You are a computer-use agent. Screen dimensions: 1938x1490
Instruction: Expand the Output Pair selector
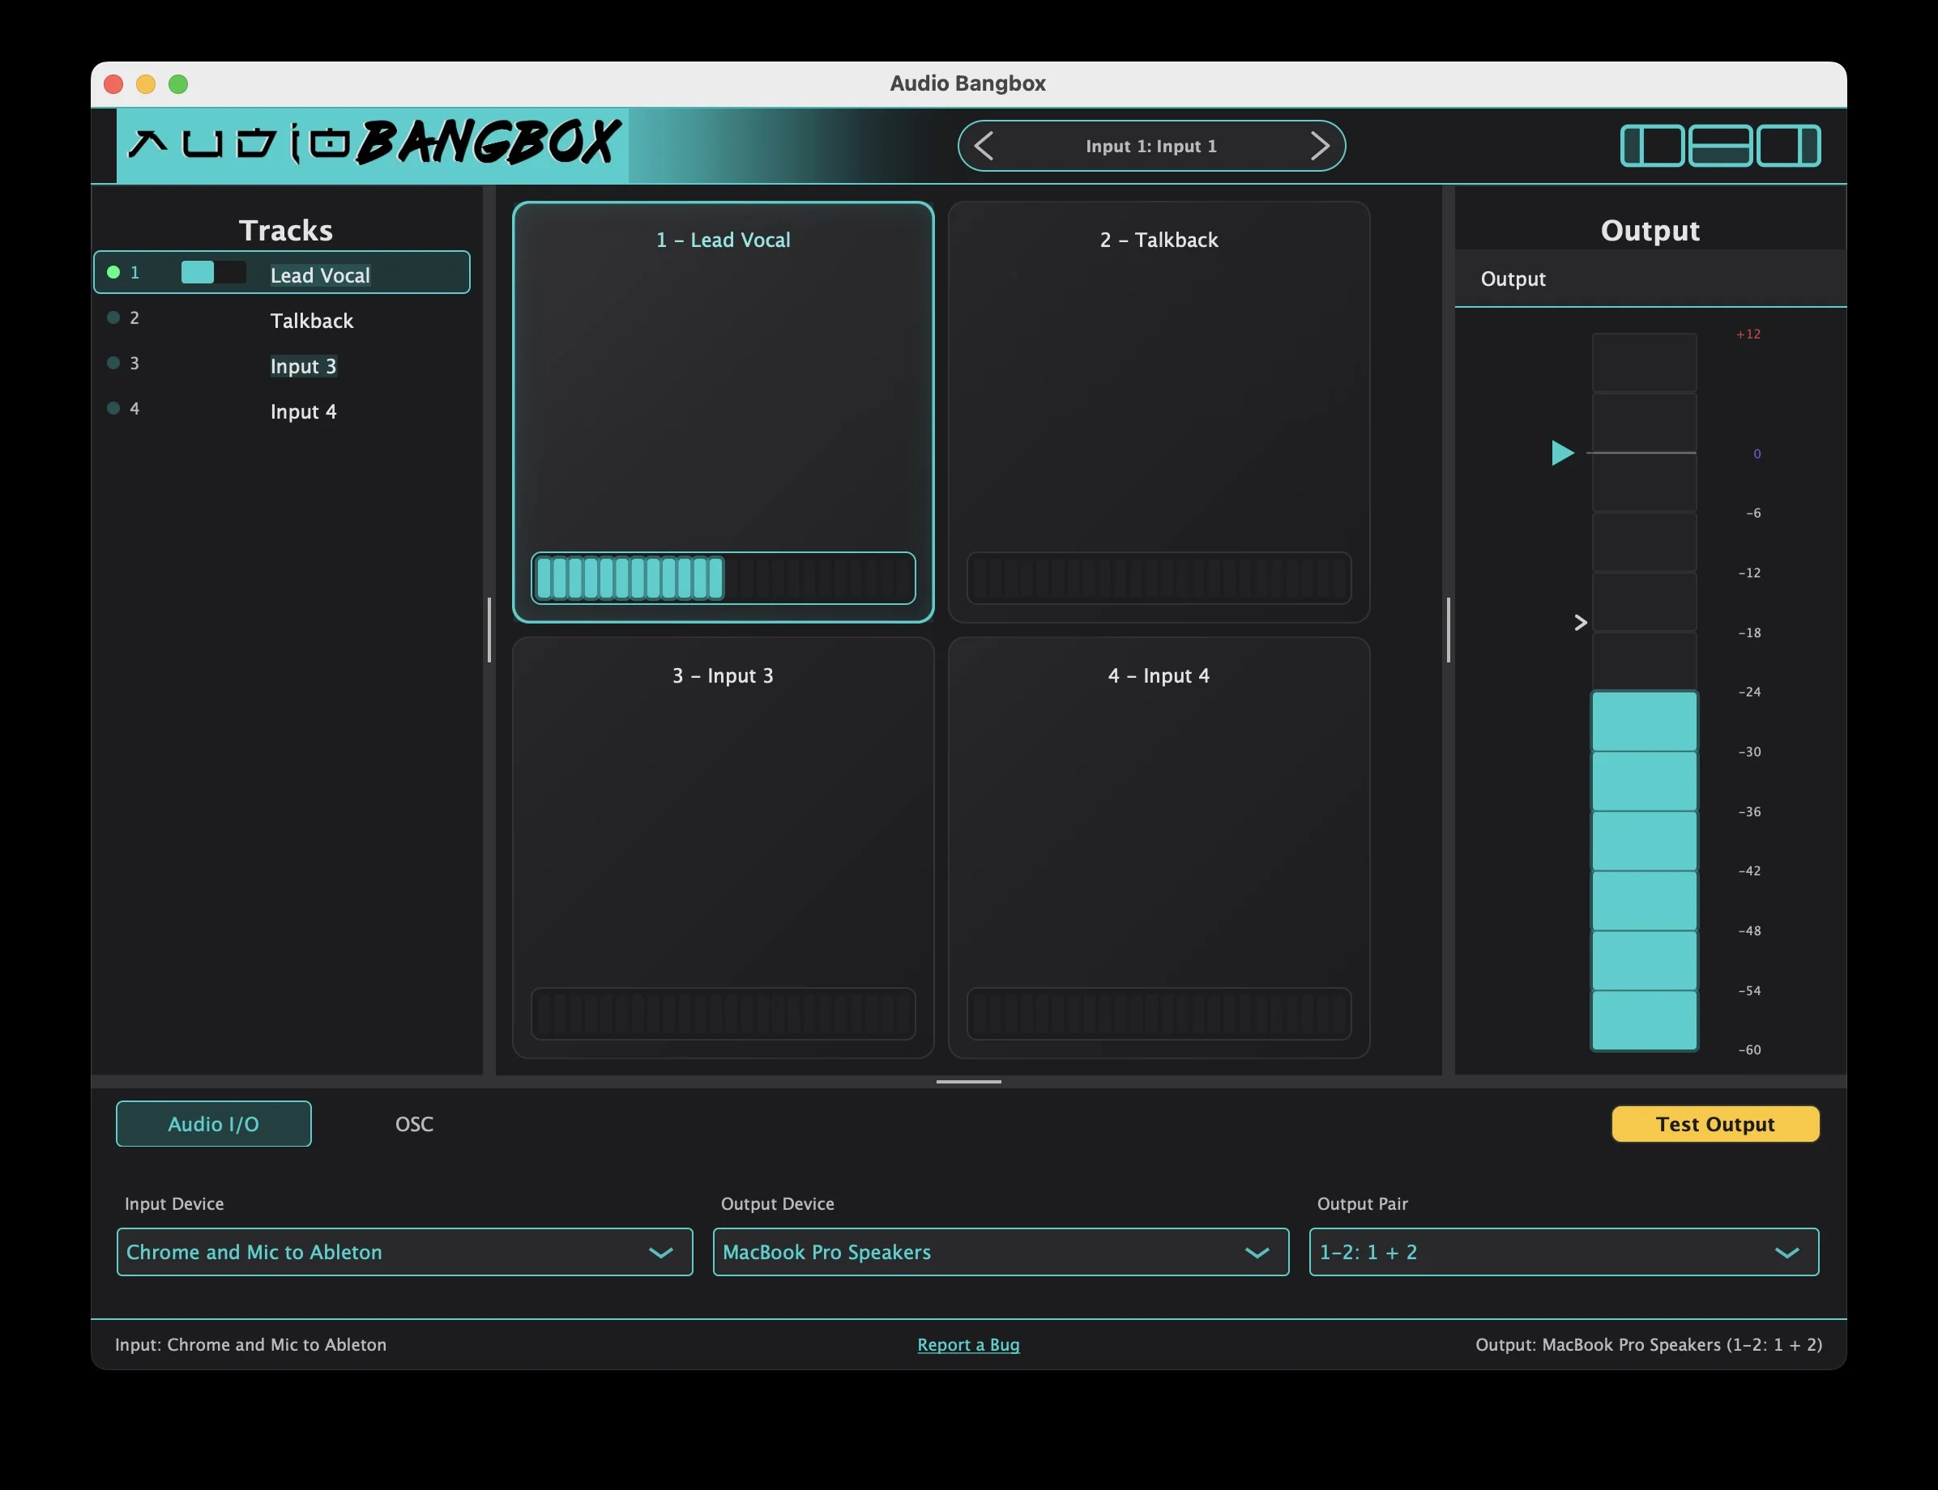click(x=1564, y=1251)
